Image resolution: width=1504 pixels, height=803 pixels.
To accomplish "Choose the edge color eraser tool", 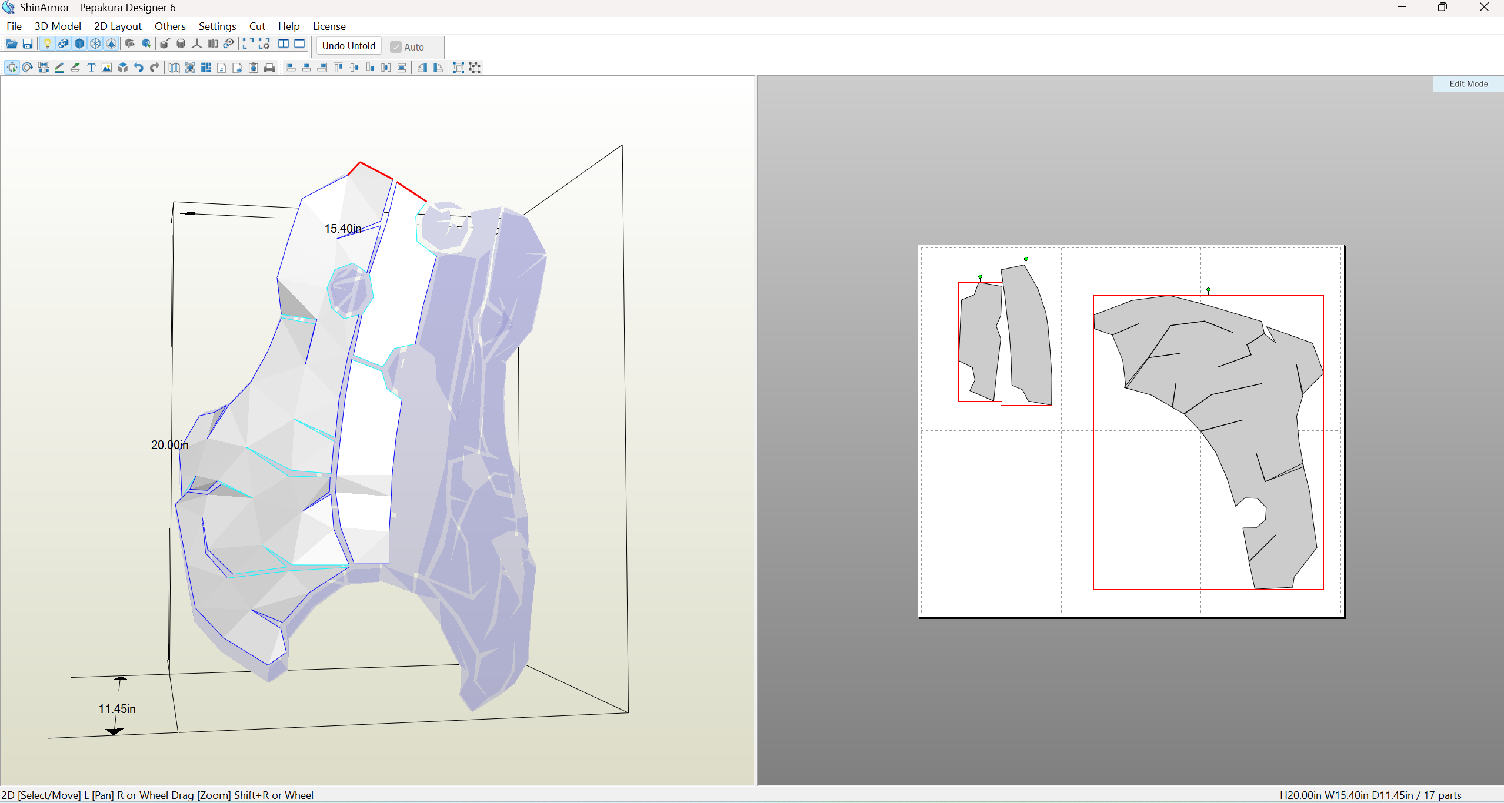I will pyautogui.click(x=75, y=68).
